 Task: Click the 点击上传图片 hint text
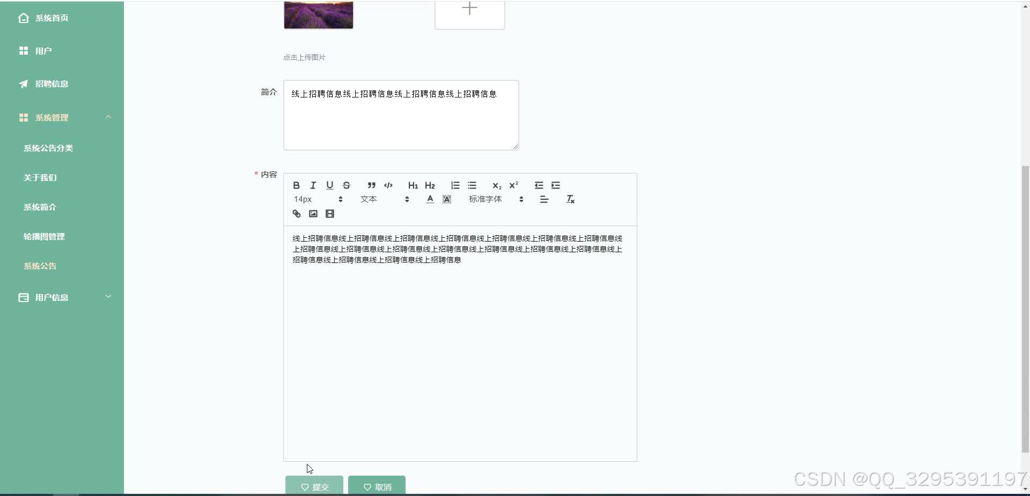pos(304,57)
